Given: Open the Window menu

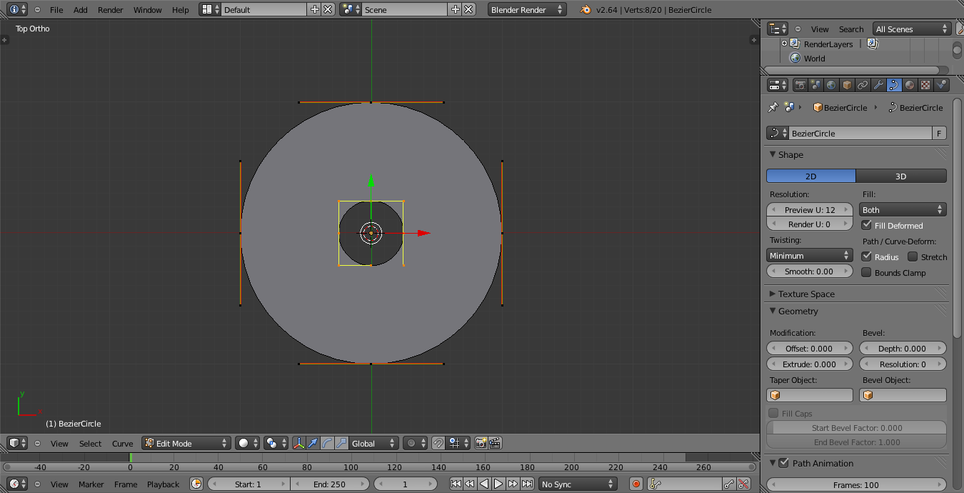Looking at the screenshot, I should pos(148,10).
